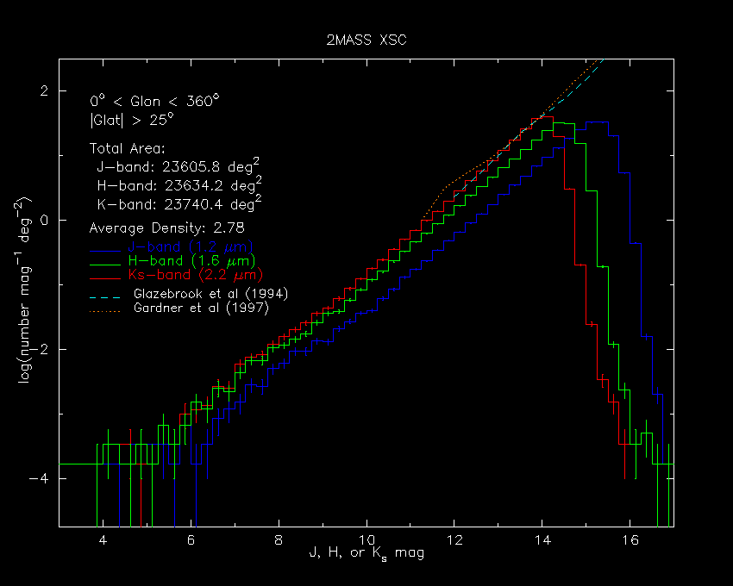The width and height of the screenshot is (733, 586).
Task: Select the Glon range text label
Action: (x=154, y=101)
